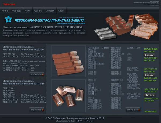The height and width of the screenshot is (123, 161).
Task: Select the Contact menu item
Action: [50, 11]
